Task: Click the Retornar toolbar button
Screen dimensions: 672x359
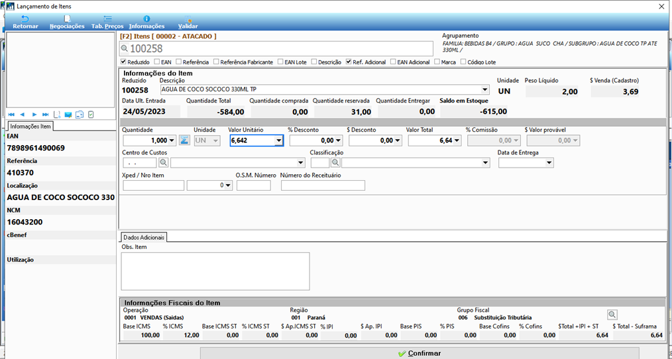Action: (25, 23)
